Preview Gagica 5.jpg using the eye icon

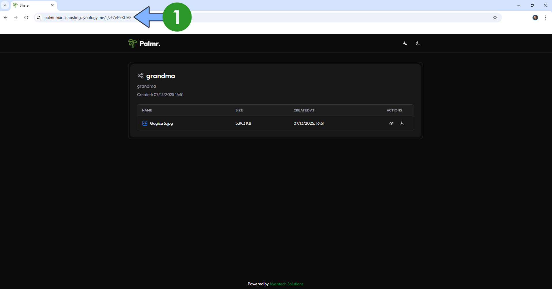tap(391, 123)
